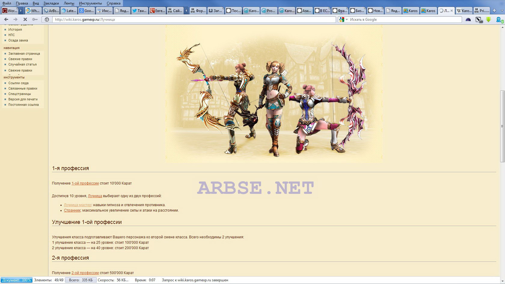
Task: Click the password key (wand) icon
Action: coord(35,19)
